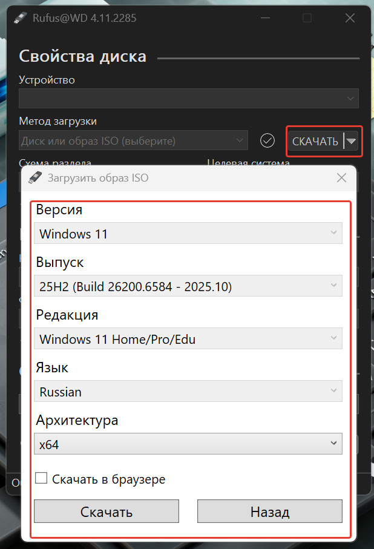Click the 'Язык' label
Screen dimensions: 374x549
tap(52, 367)
